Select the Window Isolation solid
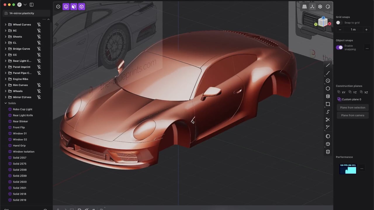Viewport: 374px width, 210px height. pyautogui.click(x=23, y=151)
